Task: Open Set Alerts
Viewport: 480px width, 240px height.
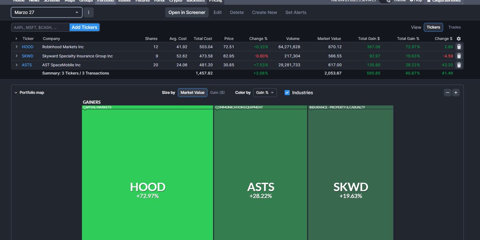Action: click(x=296, y=12)
